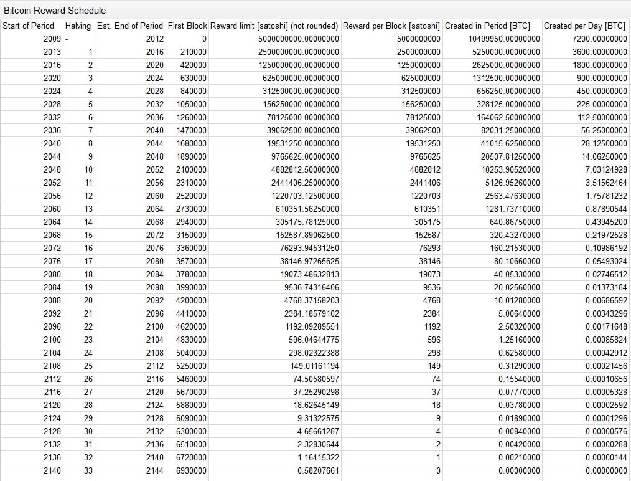Click the 'Bitcoin Reward Schedule' title
The width and height of the screenshot is (631, 481).
tap(55, 11)
